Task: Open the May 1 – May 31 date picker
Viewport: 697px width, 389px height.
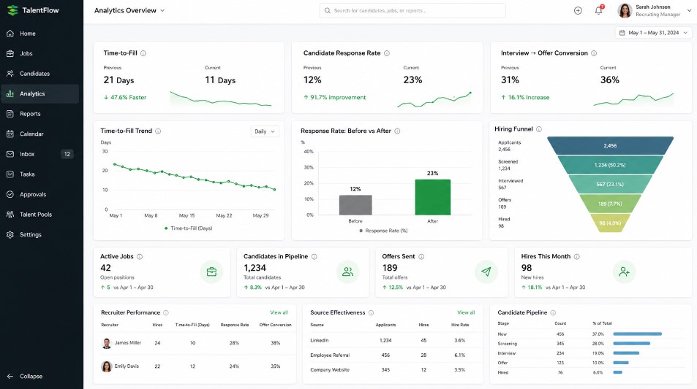Action: tap(653, 33)
